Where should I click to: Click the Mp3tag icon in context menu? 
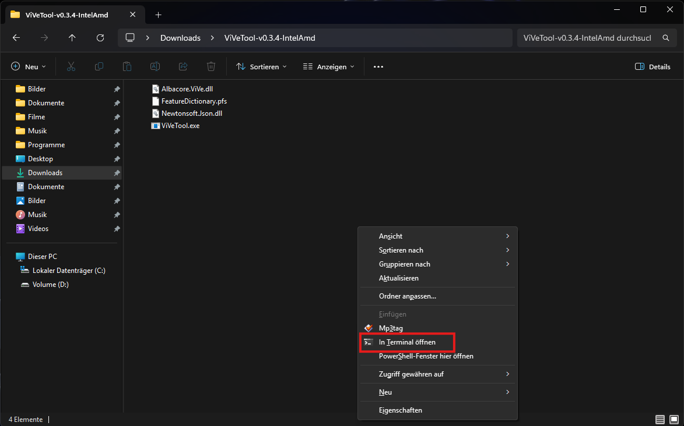(x=369, y=328)
